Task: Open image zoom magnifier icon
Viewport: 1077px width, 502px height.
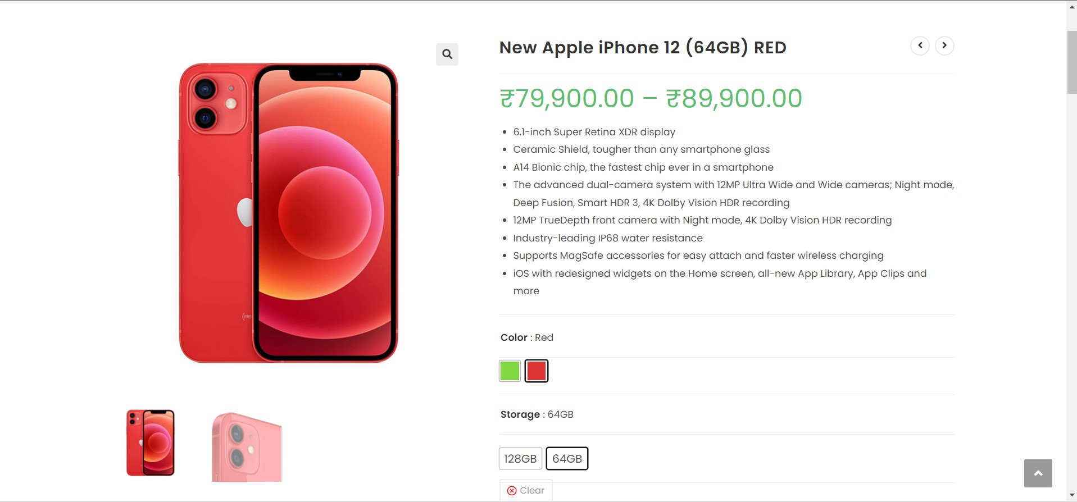Action: pos(447,54)
